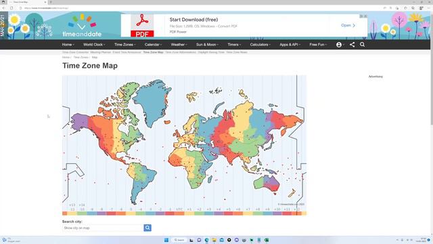Focus the 'Show city on map' field
433x244 pixels.
(103, 228)
